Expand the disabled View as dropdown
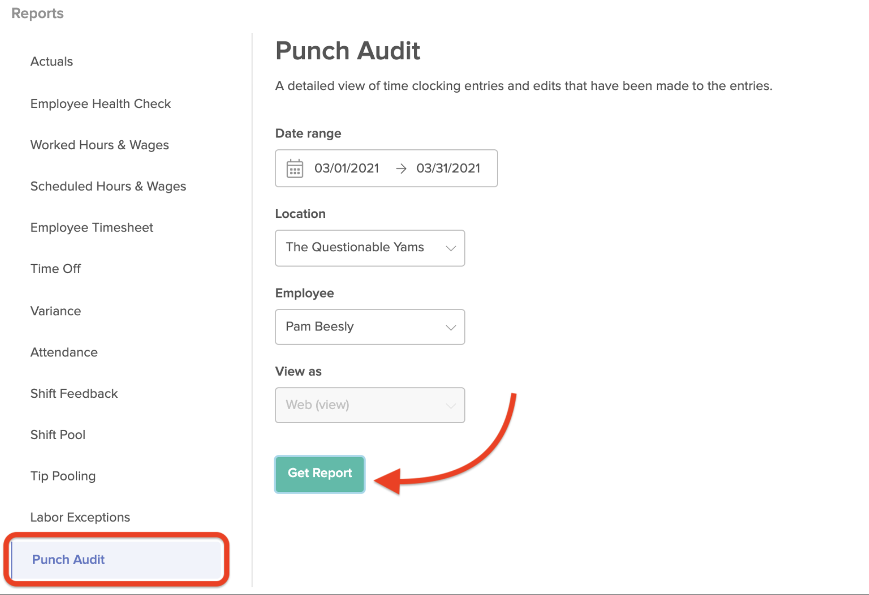869x595 pixels. pos(369,405)
